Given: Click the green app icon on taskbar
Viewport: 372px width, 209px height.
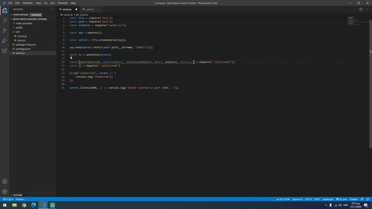Looking at the screenshot, I should 52,205.
